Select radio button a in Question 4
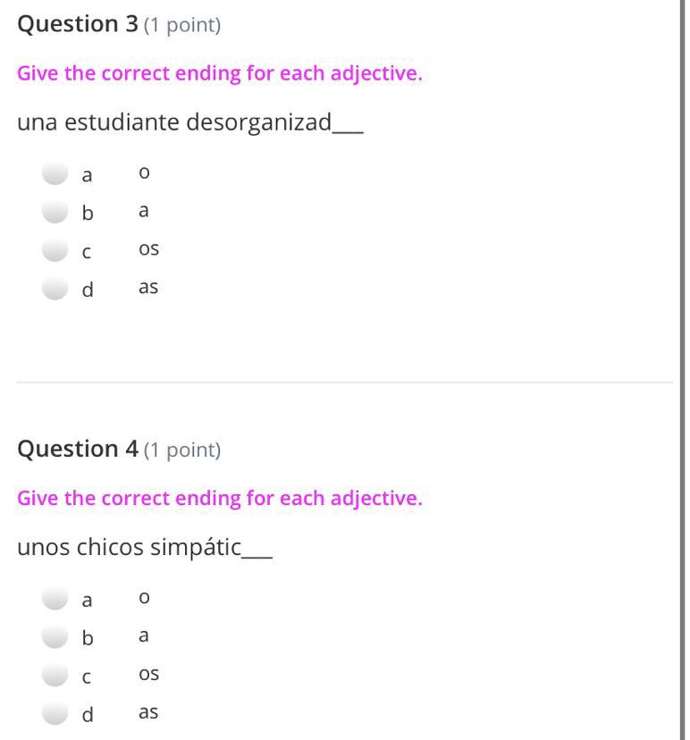 click(x=56, y=598)
